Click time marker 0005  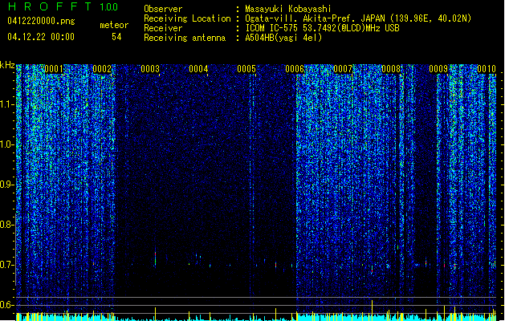pos(246,69)
